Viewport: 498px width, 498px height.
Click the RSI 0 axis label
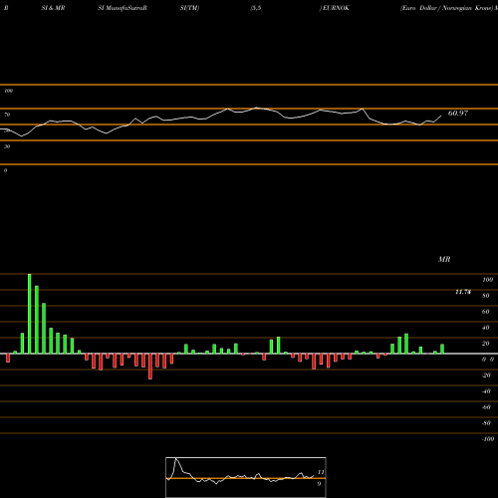pyautogui.click(x=5, y=170)
